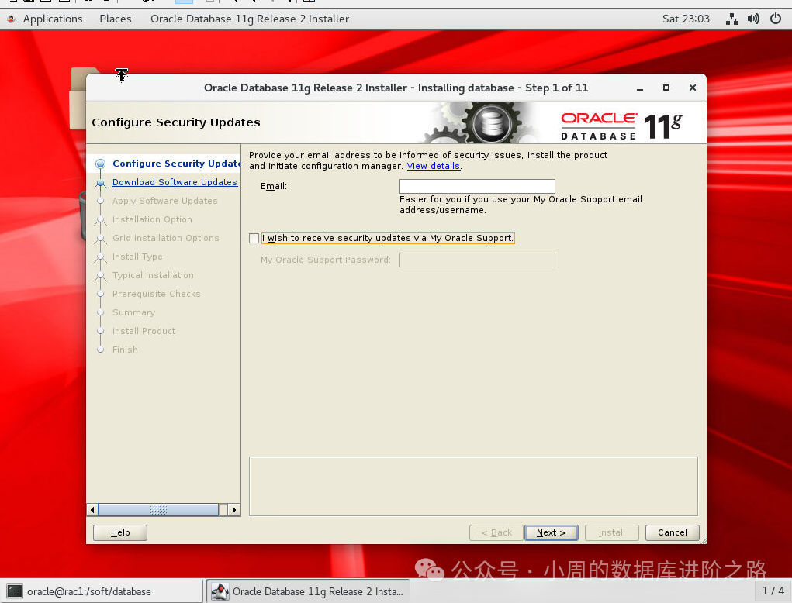The image size is (792, 603).
Task: Close the installer window
Action: click(x=693, y=88)
